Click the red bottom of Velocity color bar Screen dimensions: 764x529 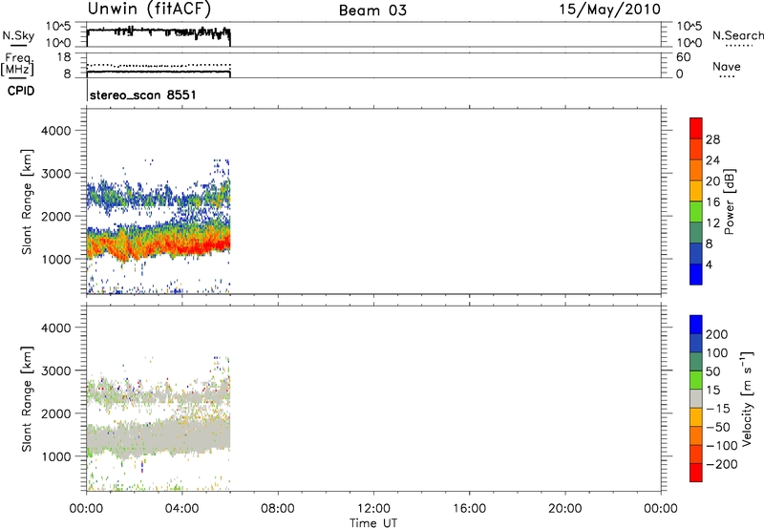click(x=696, y=473)
